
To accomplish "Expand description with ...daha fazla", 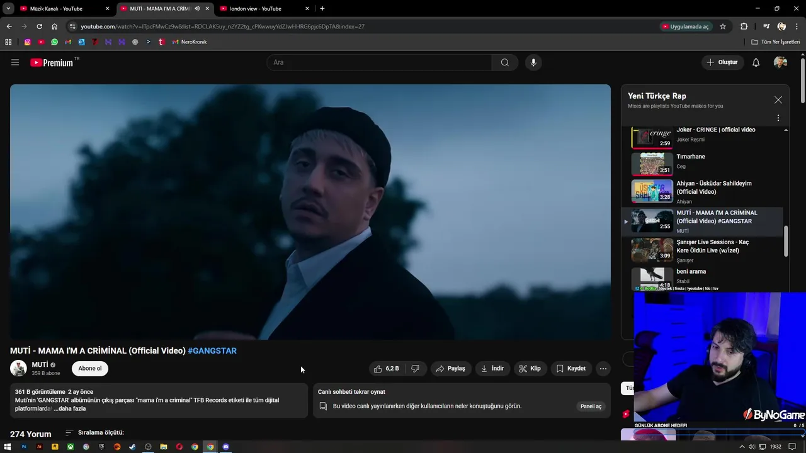I will pos(69,408).
